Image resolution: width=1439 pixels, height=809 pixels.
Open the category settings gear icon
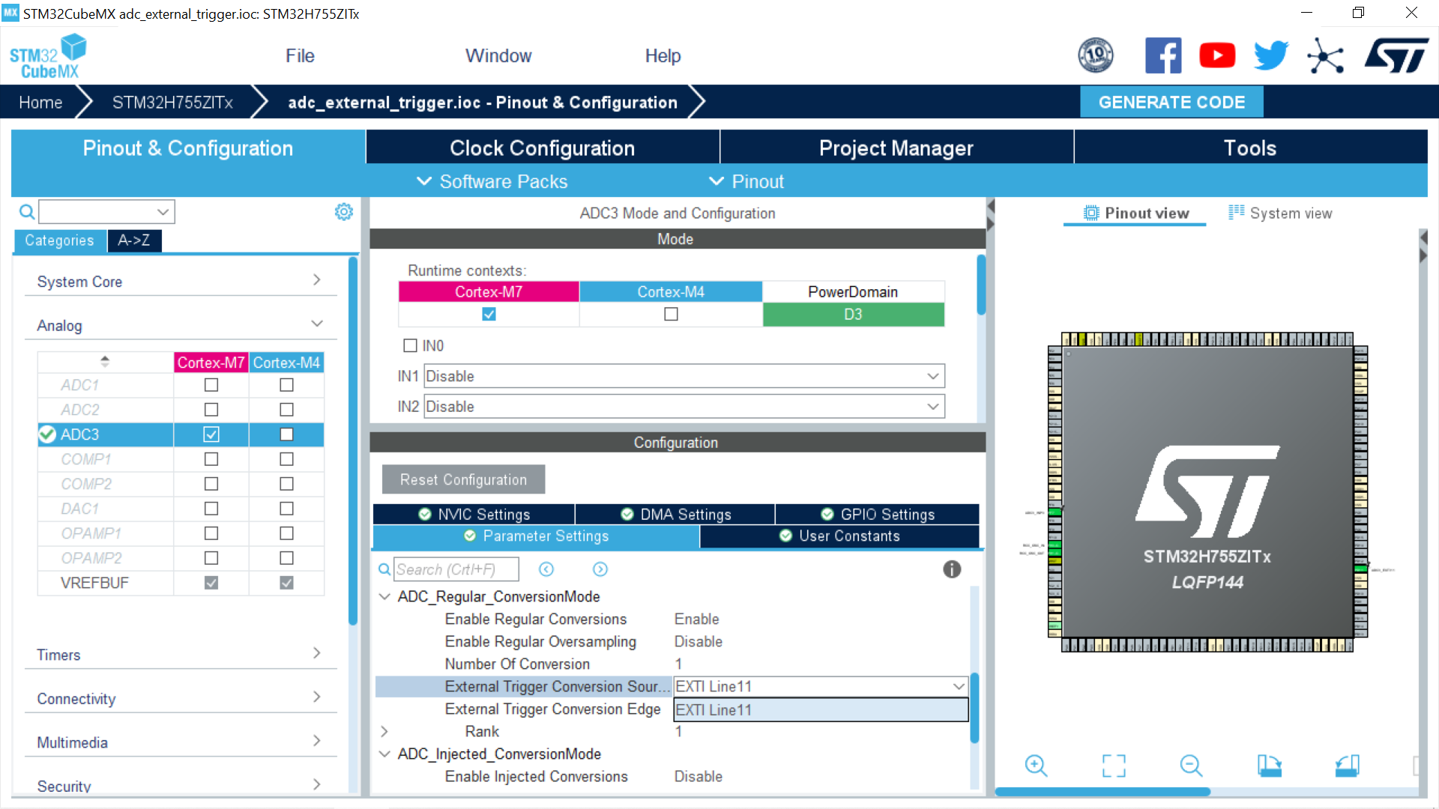coord(344,212)
